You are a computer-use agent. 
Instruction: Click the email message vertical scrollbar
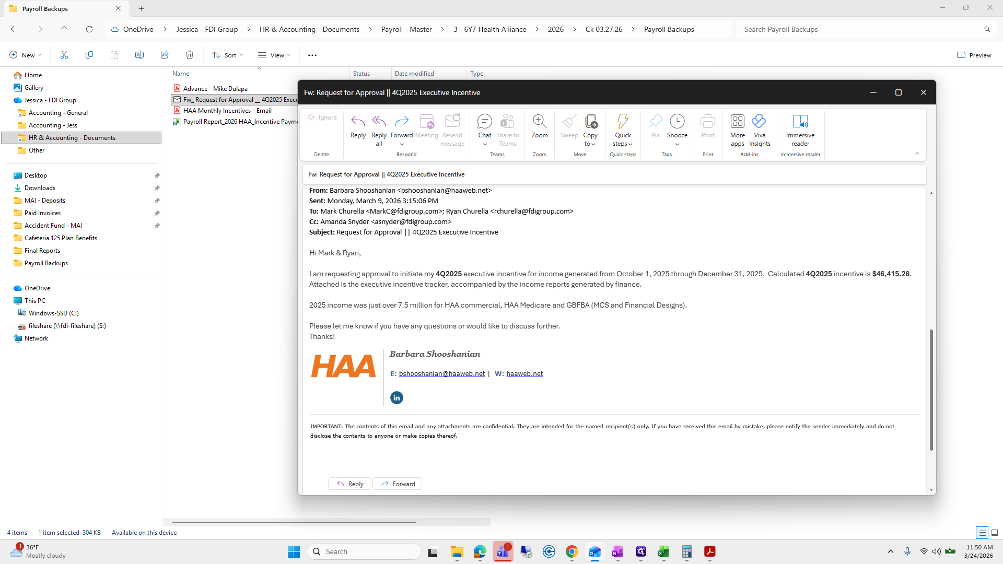[931, 389]
